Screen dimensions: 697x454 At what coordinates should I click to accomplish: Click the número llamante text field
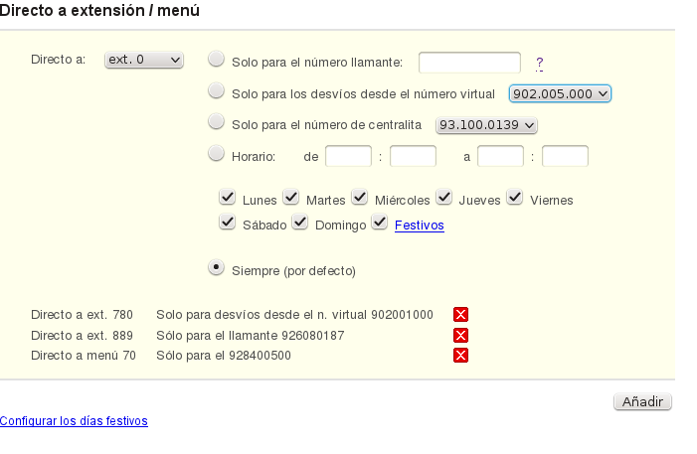469,64
